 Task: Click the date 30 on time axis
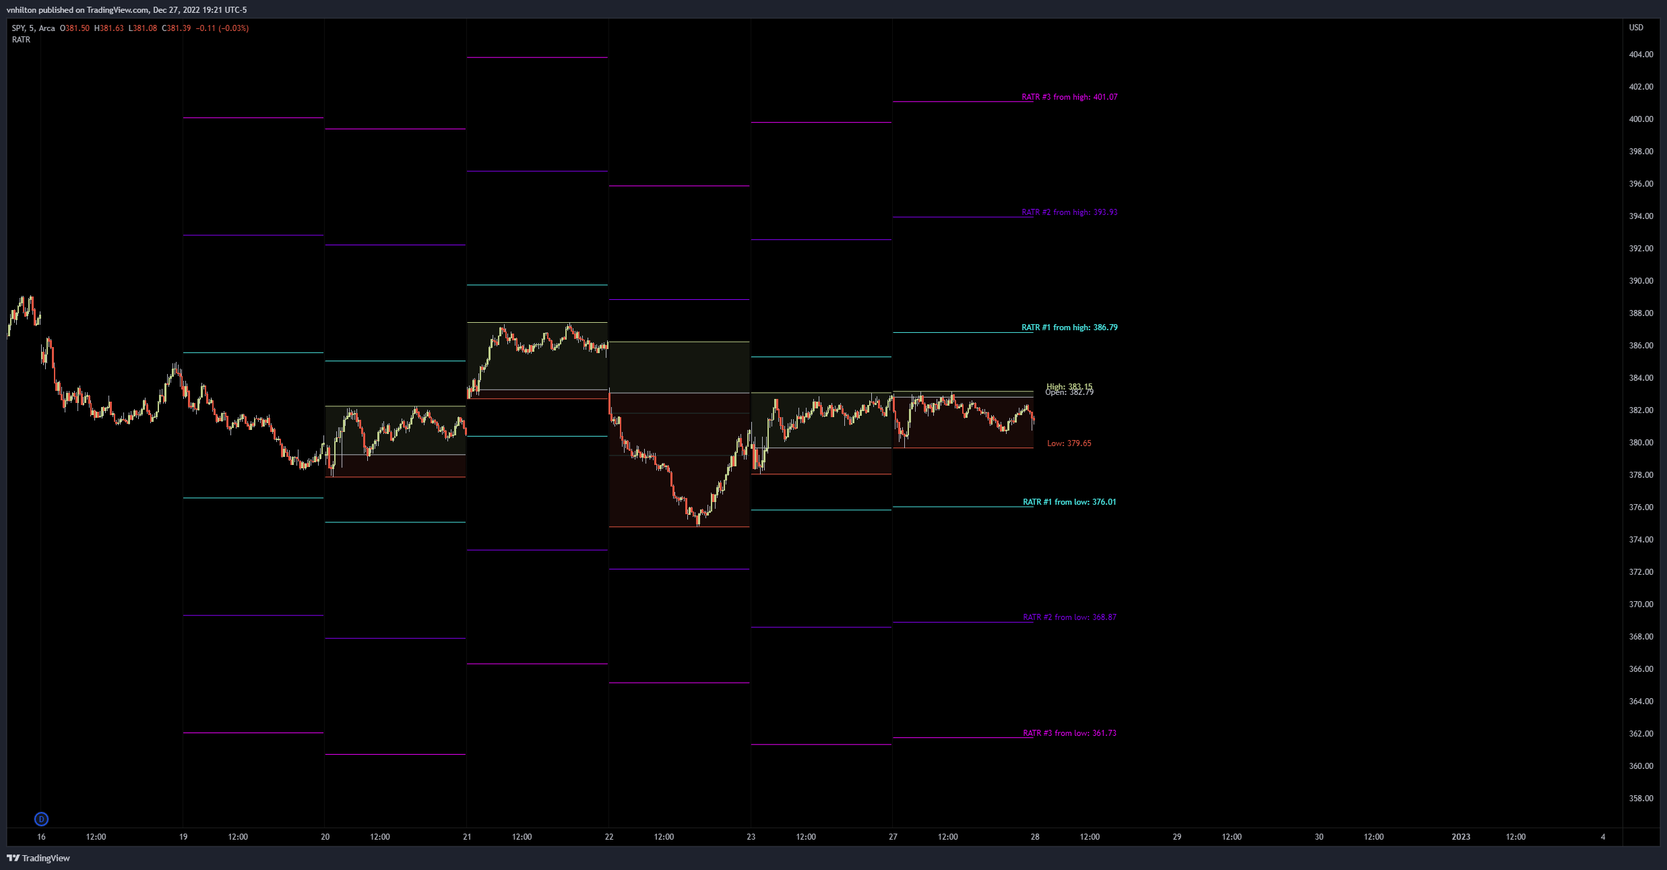[1319, 837]
